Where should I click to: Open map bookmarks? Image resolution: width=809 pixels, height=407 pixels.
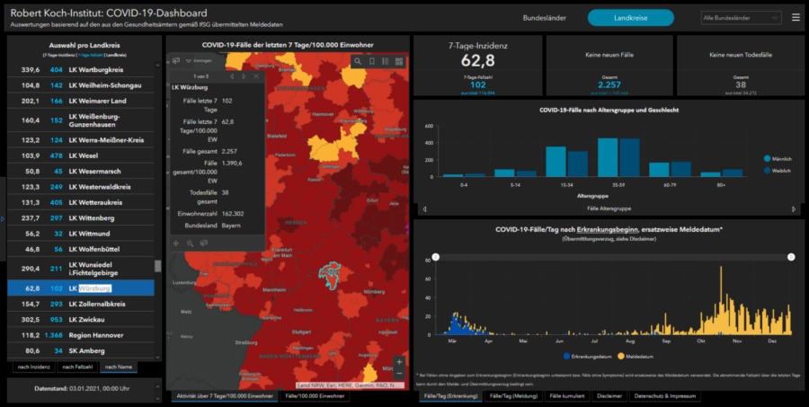point(371,62)
